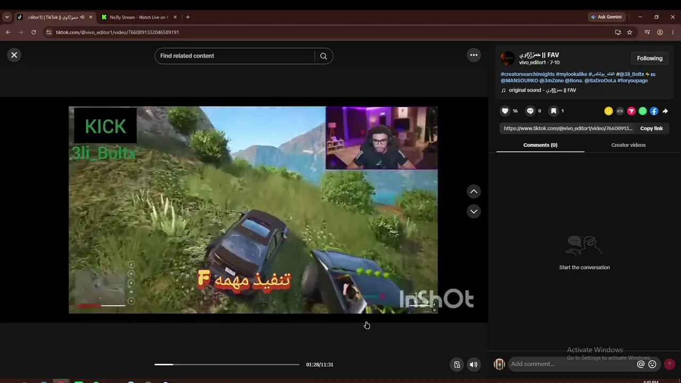
Task: Click the vivo_editor1 username text
Action: point(533,63)
